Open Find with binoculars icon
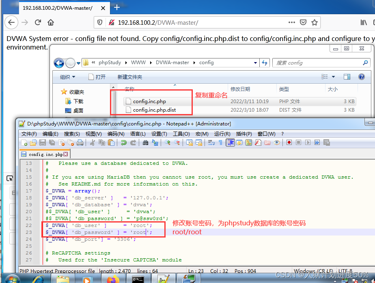The image size is (375, 283). (145, 143)
